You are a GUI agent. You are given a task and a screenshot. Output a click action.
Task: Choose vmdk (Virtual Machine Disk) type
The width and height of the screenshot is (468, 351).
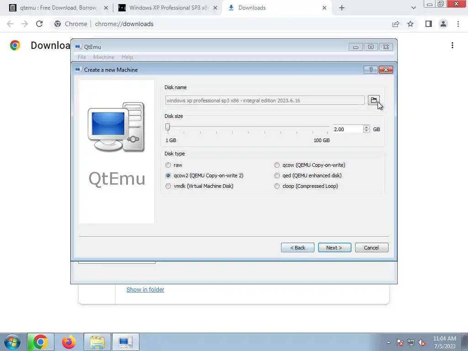pyautogui.click(x=199, y=186)
